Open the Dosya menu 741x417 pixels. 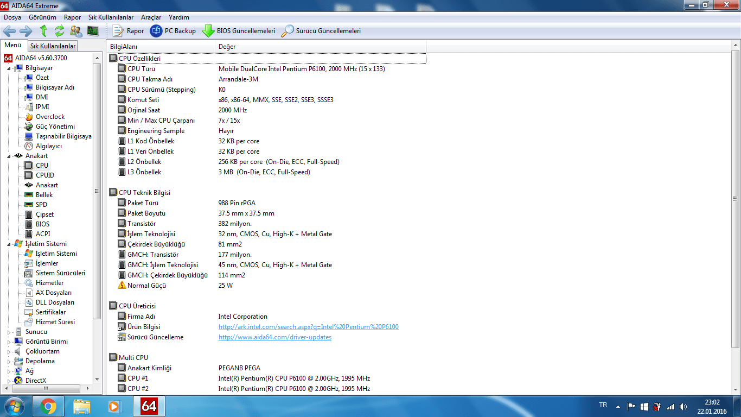(x=12, y=17)
